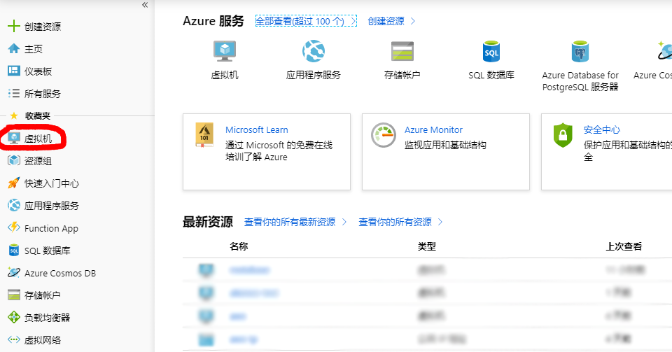Open 主页 home icon in sidebar
Screen dimensions: 672x352
click(14, 49)
